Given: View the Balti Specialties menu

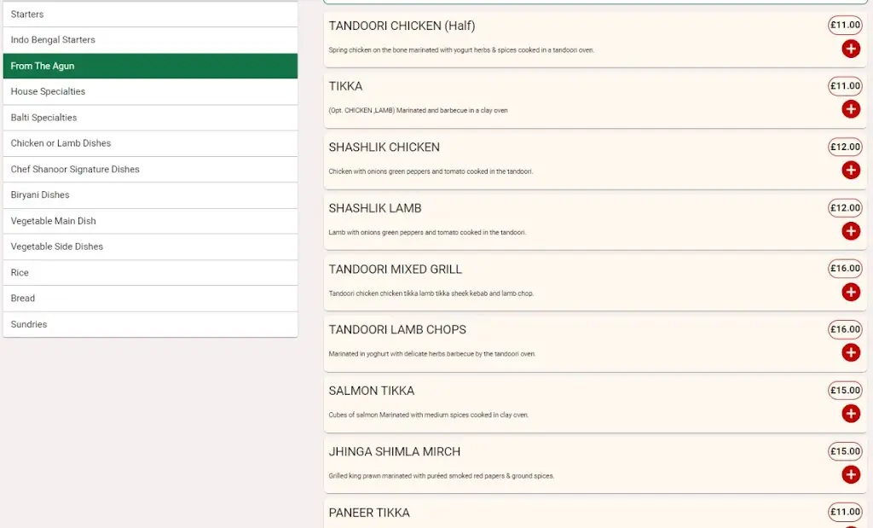Looking at the screenshot, I should 150,117.
